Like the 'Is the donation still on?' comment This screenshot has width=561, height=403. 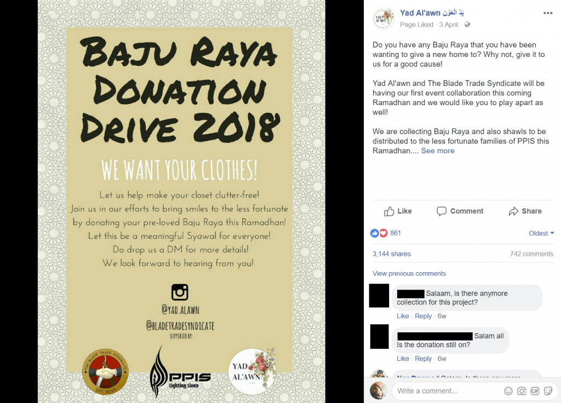(x=403, y=359)
